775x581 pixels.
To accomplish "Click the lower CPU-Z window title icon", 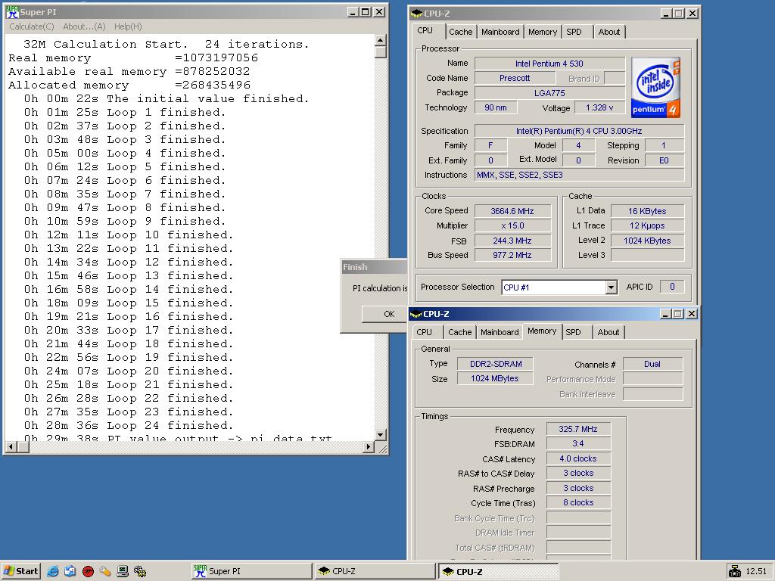I will pos(416,314).
